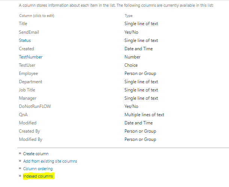
Task: Open the Job Title column
Action: point(28,90)
